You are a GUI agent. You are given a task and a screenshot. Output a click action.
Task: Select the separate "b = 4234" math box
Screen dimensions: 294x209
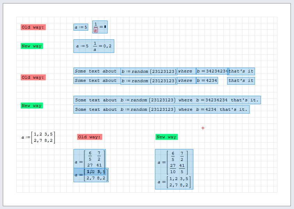pyautogui.click(x=207, y=81)
